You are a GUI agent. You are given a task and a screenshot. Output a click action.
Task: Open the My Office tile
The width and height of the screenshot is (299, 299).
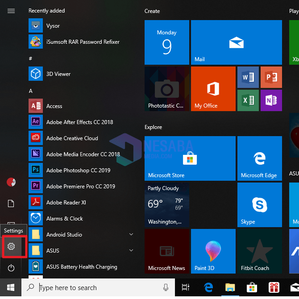click(x=213, y=89)
